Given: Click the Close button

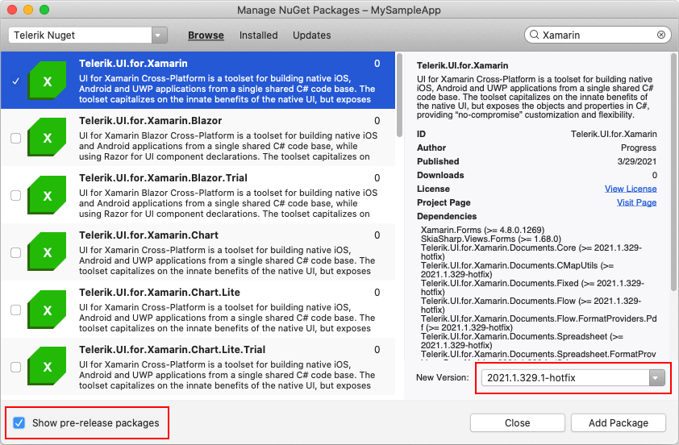Looking at the screenshot, I should tap(518, 423).
